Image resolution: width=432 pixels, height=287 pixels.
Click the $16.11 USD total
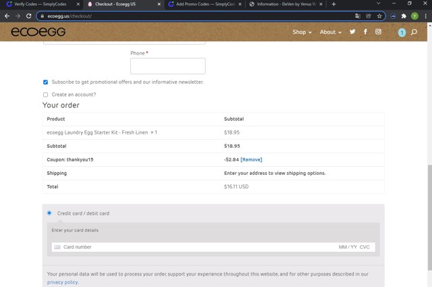[x=236, y=186]
